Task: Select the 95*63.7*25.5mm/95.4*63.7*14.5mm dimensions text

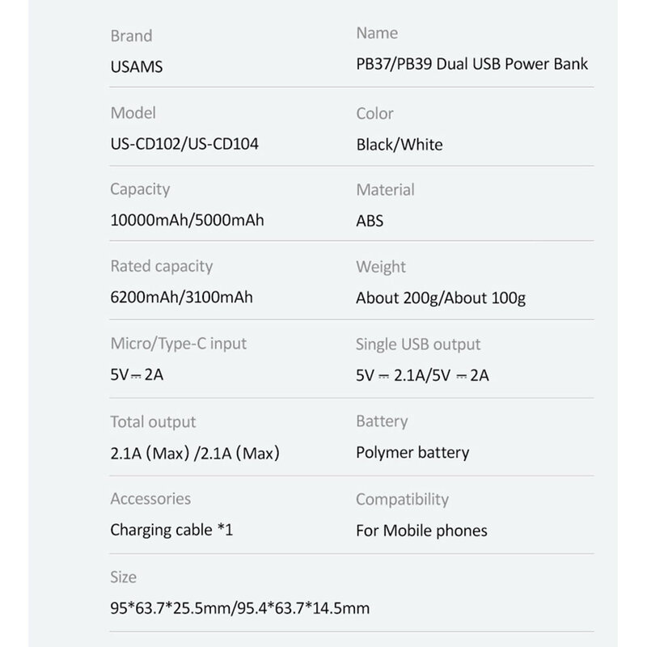Action: [x=240, y=607]
